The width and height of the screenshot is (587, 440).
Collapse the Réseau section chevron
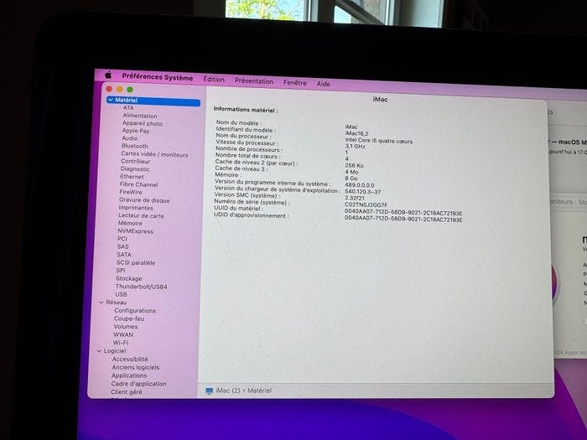101,302
